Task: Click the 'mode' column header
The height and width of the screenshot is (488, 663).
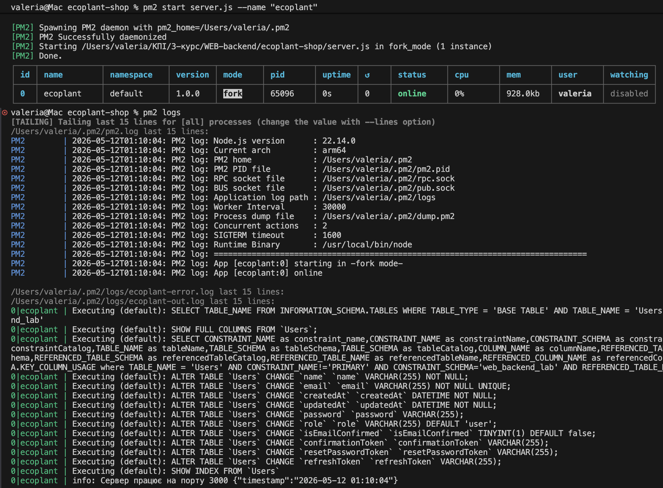Action: coord(233,75)
